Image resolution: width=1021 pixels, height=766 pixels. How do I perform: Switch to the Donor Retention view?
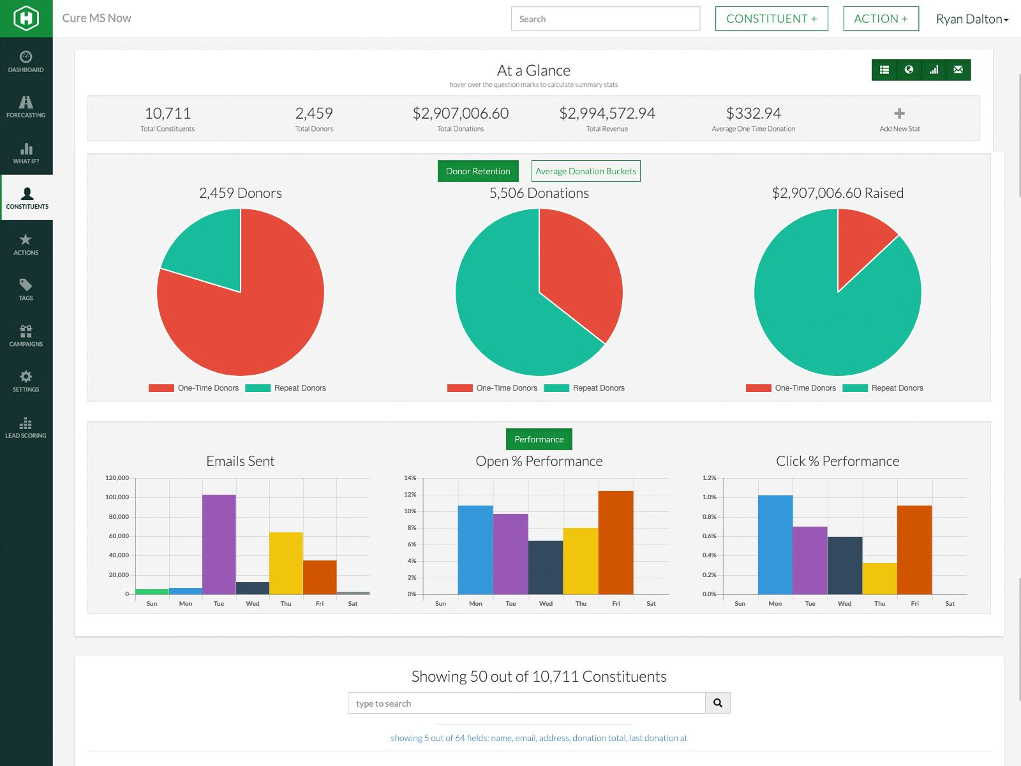(x=478, y=171)
